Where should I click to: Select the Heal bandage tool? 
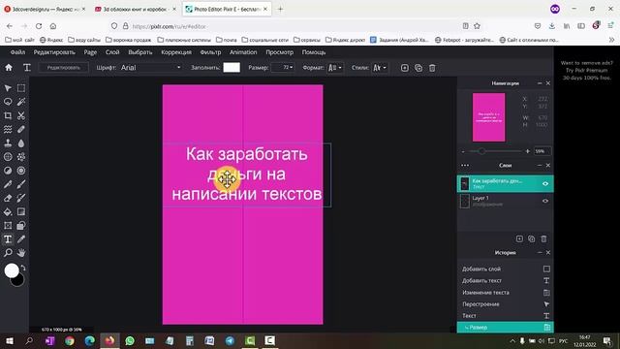21,129
